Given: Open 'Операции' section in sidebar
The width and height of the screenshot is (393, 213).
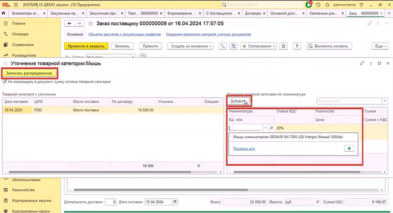Looking at the screenshot, I should click(x=20, y=34).
